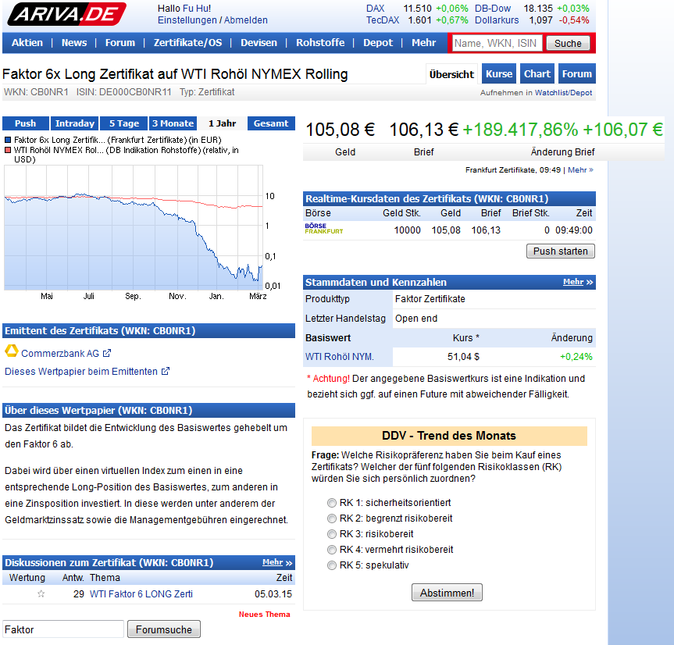Image resolution: width=674 pixels, height=645 pixels.
Task: Select the 3 Monate chart tab
Action: point(173,123)
